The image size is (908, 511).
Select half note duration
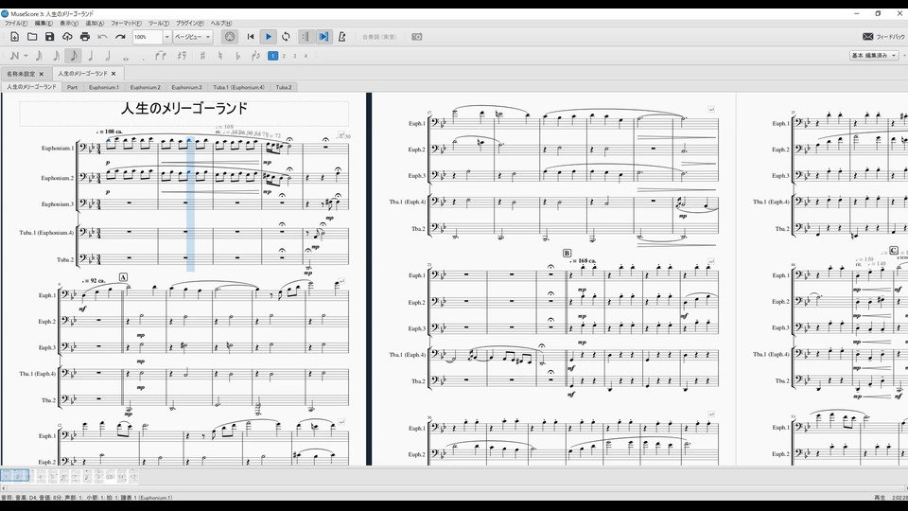pos(108,56)
